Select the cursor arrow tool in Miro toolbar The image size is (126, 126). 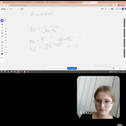[x=2, y=25]
